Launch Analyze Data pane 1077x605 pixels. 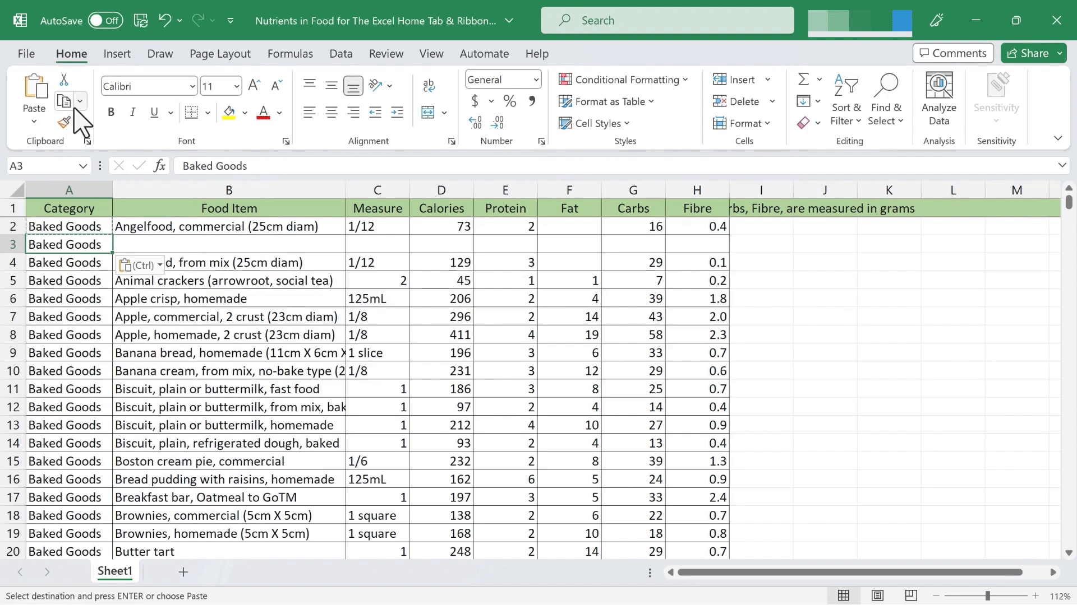[x=938, y=98]
